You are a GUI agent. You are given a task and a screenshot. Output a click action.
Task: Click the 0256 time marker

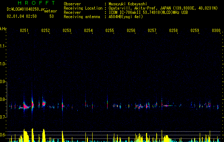coord(131,30)
